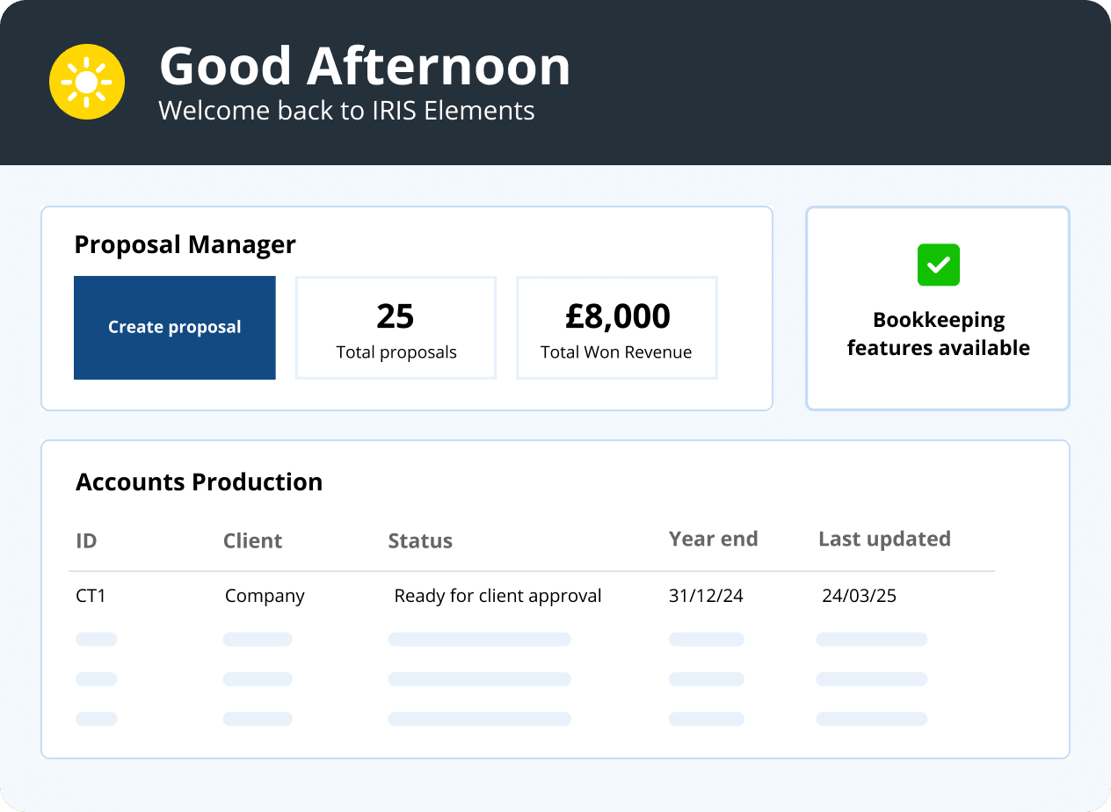Click the £8,000 revenue figure
Screen dimensions: 1111x812
coord(616,316)
